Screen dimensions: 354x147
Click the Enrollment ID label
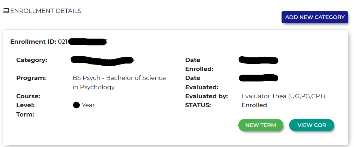pos(33,42)
